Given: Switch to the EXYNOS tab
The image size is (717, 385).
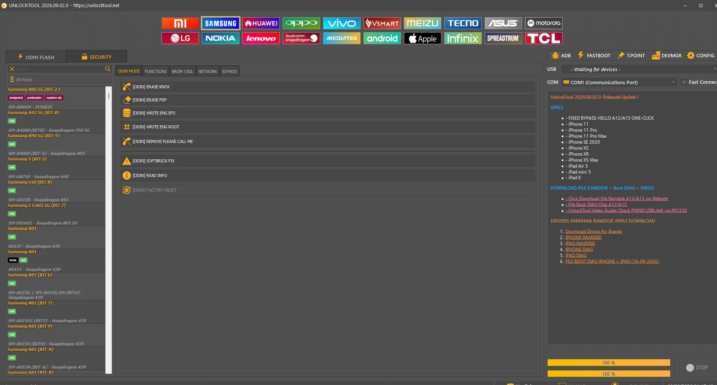Looking at the screenshot, I should pyautogui.click(x=229, y=71).
